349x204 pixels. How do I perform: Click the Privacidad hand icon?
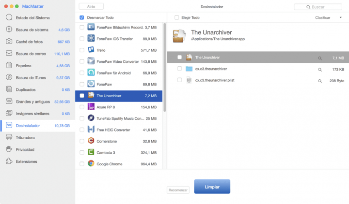9,149
